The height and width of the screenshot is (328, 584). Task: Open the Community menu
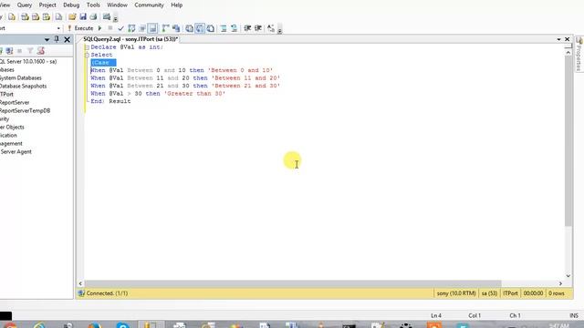point(149,5)
